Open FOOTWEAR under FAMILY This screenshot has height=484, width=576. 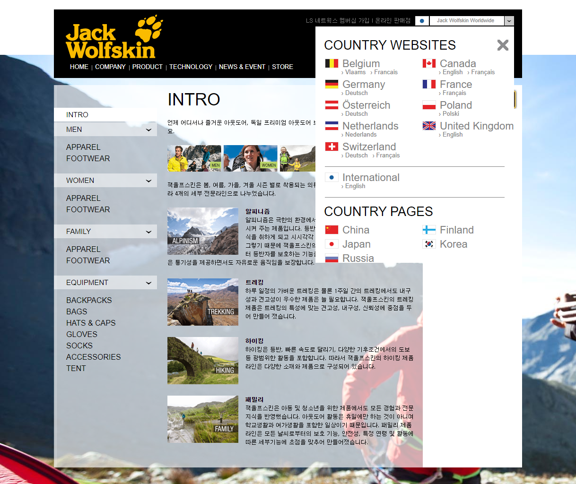point(88,260)
